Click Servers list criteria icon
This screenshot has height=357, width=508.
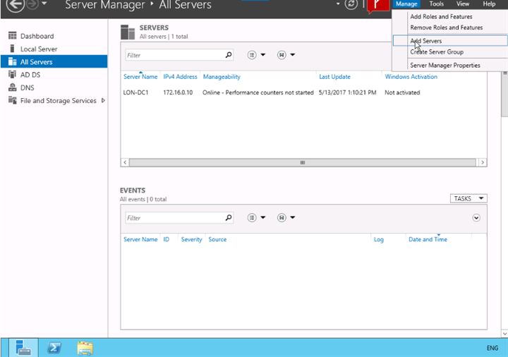tap(252, 55)
